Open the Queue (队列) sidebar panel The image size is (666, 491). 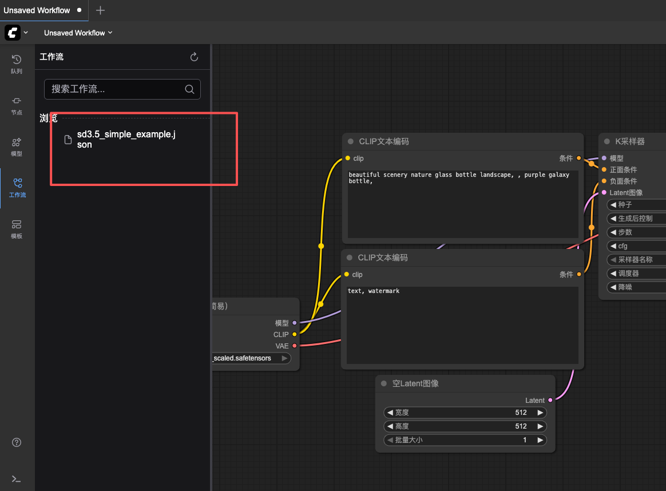[17, 64]
